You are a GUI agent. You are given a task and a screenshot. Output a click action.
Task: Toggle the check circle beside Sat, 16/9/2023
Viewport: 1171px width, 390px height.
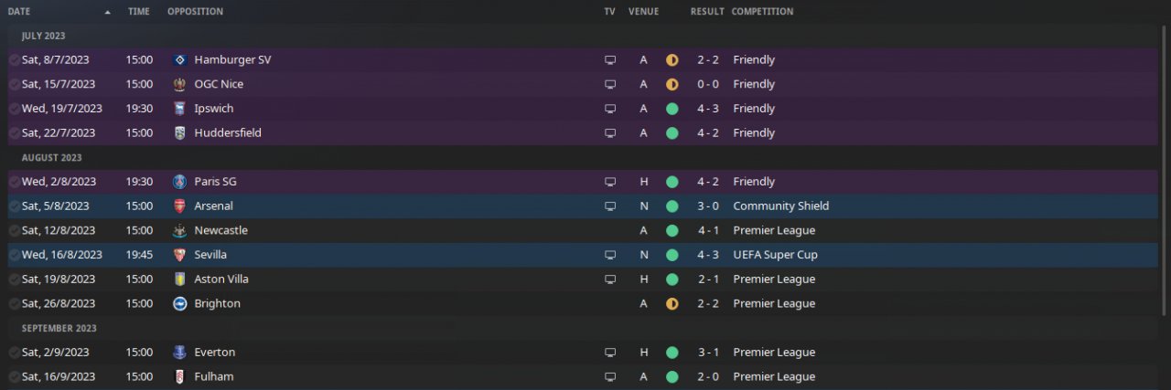coord(14,376)
